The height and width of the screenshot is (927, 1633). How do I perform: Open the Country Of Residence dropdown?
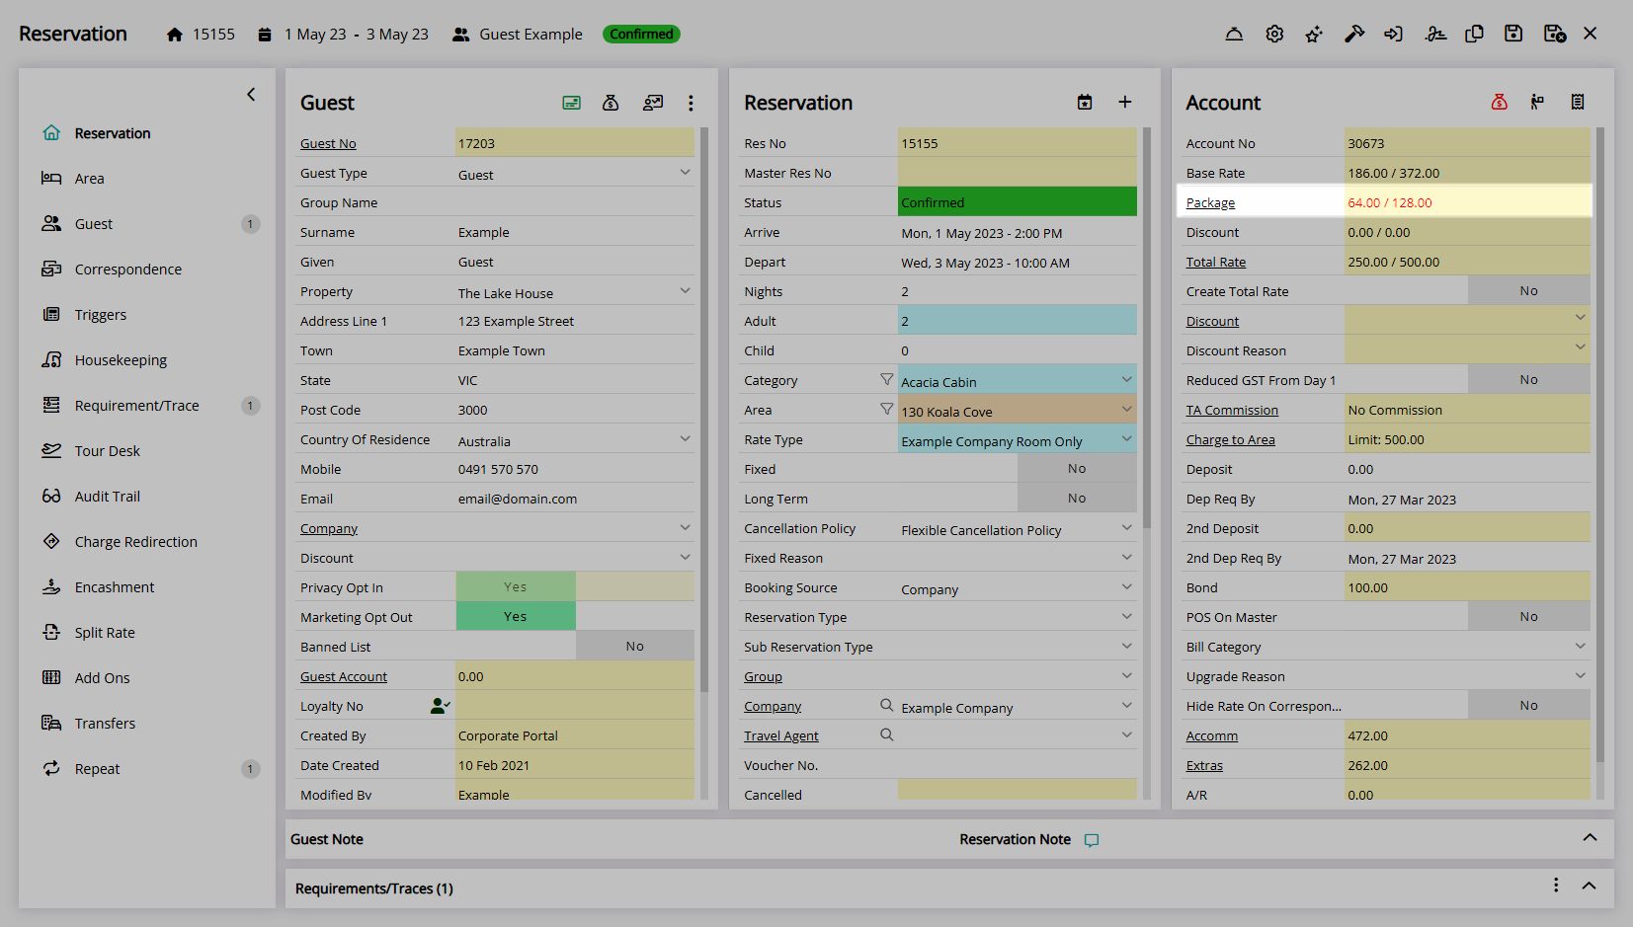(x=575, y=439)
